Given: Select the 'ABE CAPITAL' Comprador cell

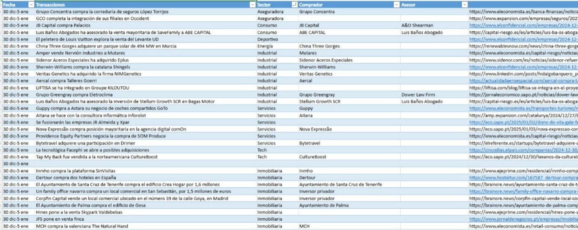Looking at the screenshot, I should [349, 32].
